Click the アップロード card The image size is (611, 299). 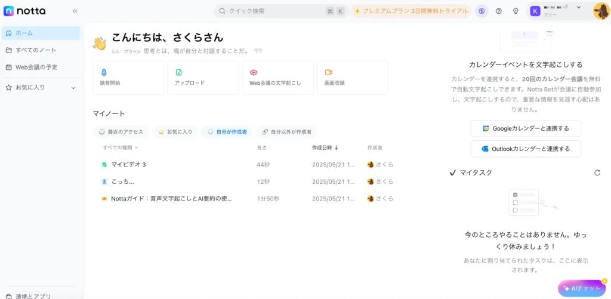[203, 78]
